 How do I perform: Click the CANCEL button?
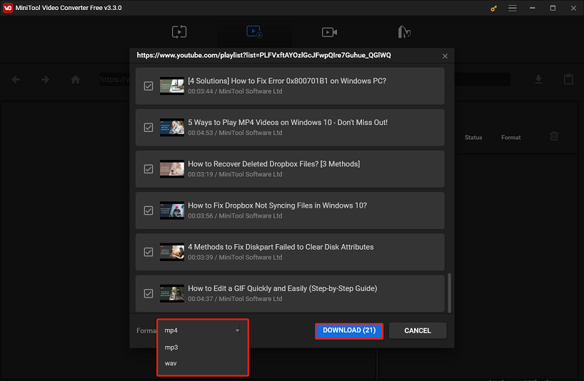418,331
